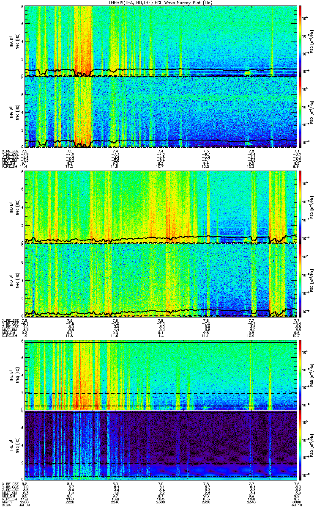317x508 pixels.
Task: Click the Jul 10 date label
Action: coord(296,505)
